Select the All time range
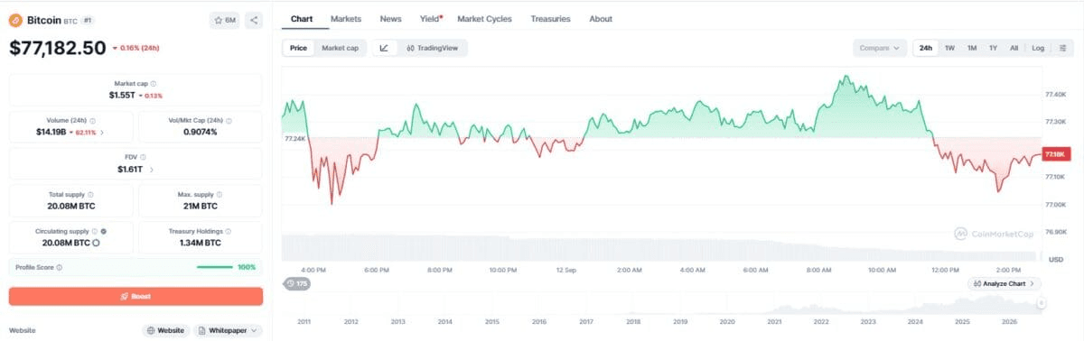The height and width of the screenshot is (341, 1084). coord(1014,48)
